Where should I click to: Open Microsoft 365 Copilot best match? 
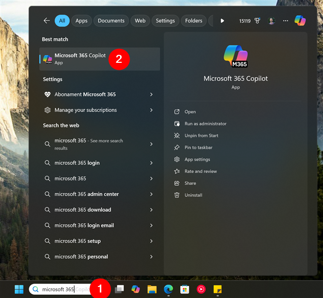tap(100, 59)
